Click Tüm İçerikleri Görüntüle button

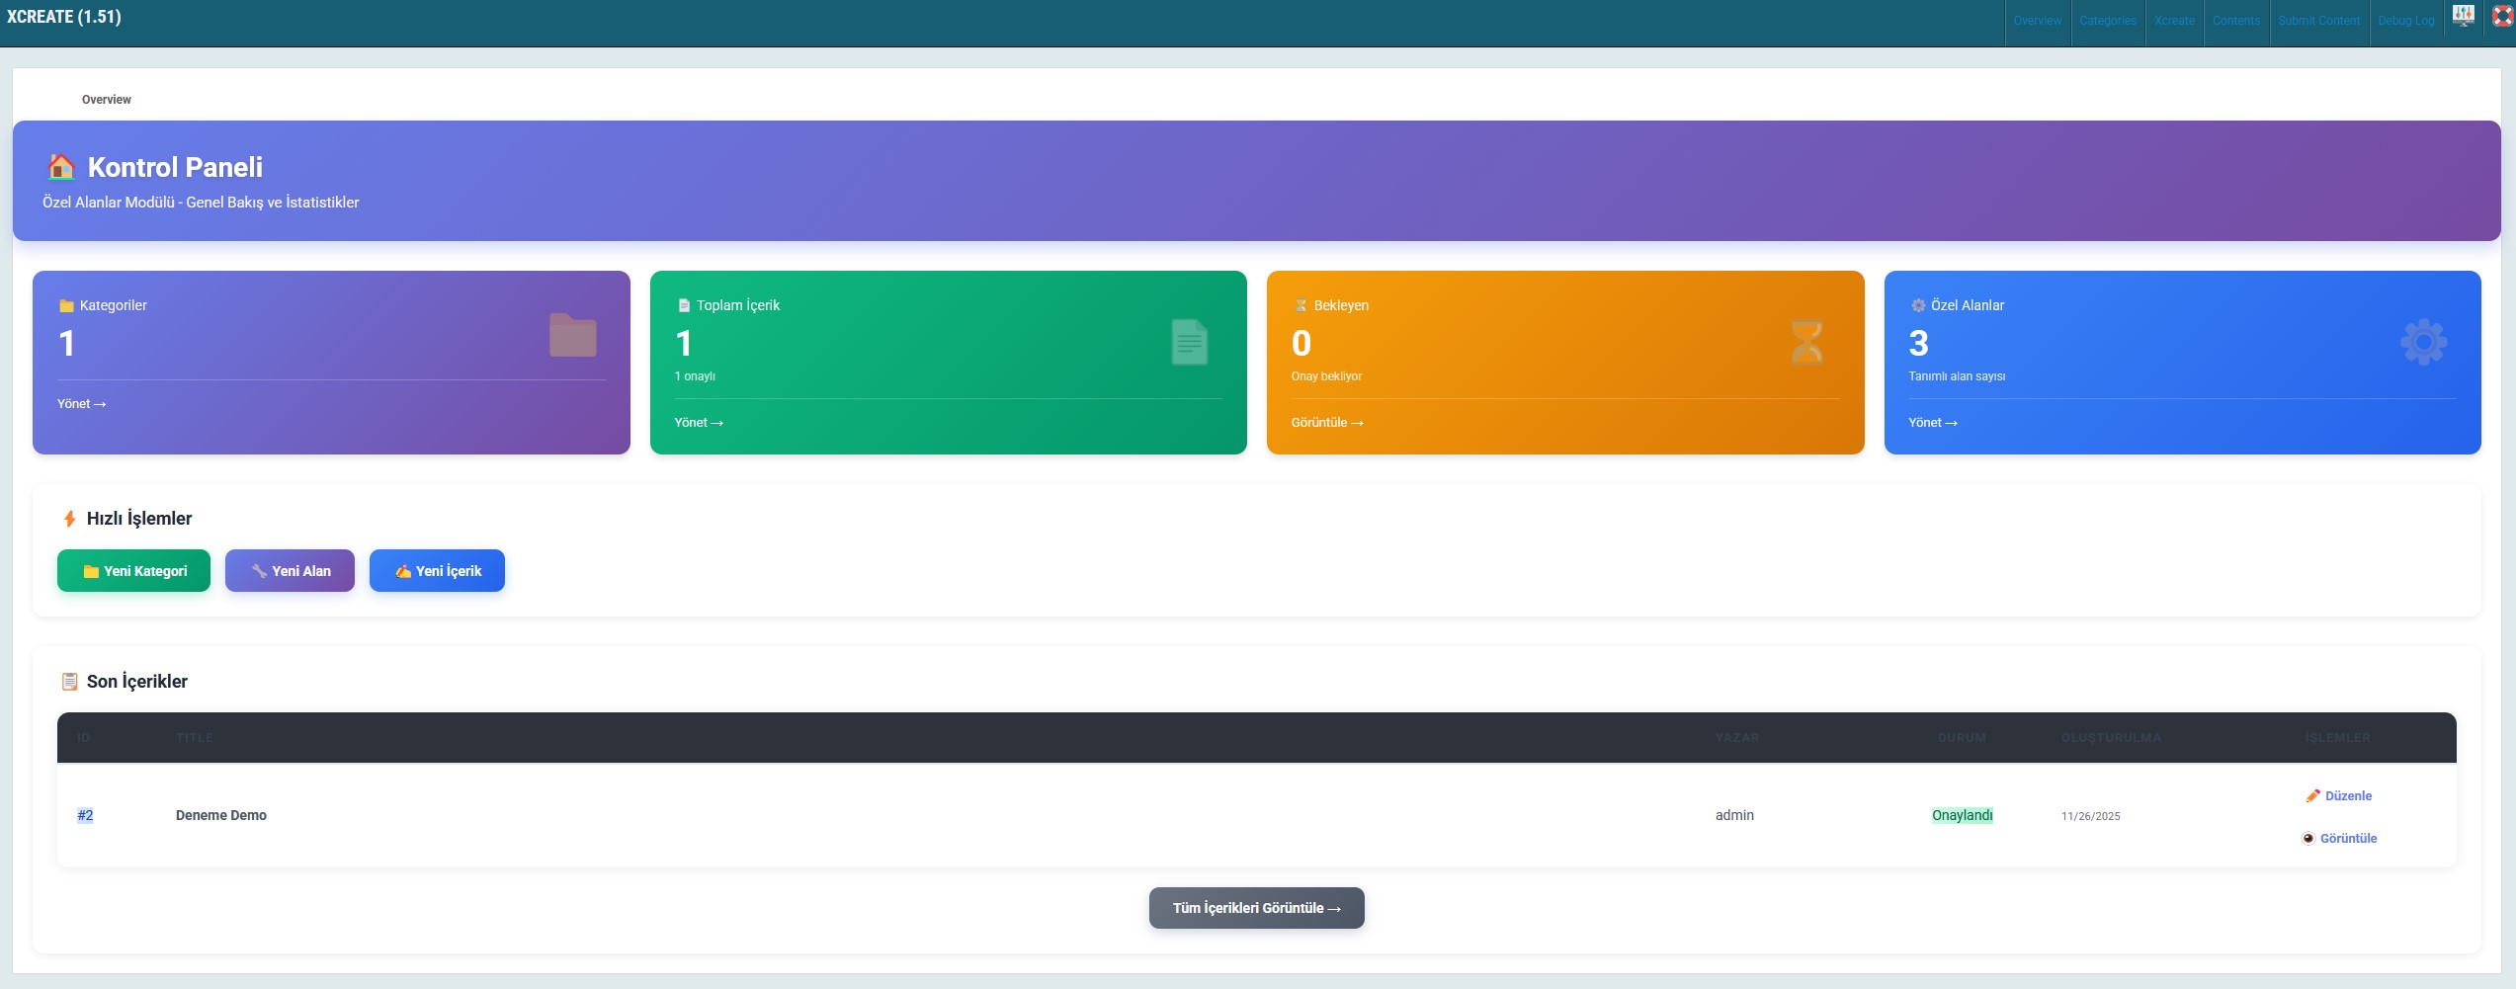1256,908
